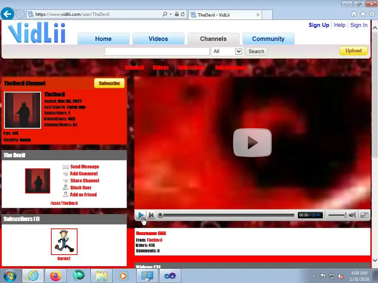Click the Add Comment link
This screenshot has width=378, height=283.
click(x=84, y=174)
